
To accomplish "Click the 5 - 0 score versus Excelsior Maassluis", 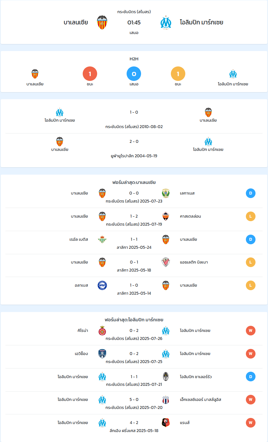I will tap(134, 400).
